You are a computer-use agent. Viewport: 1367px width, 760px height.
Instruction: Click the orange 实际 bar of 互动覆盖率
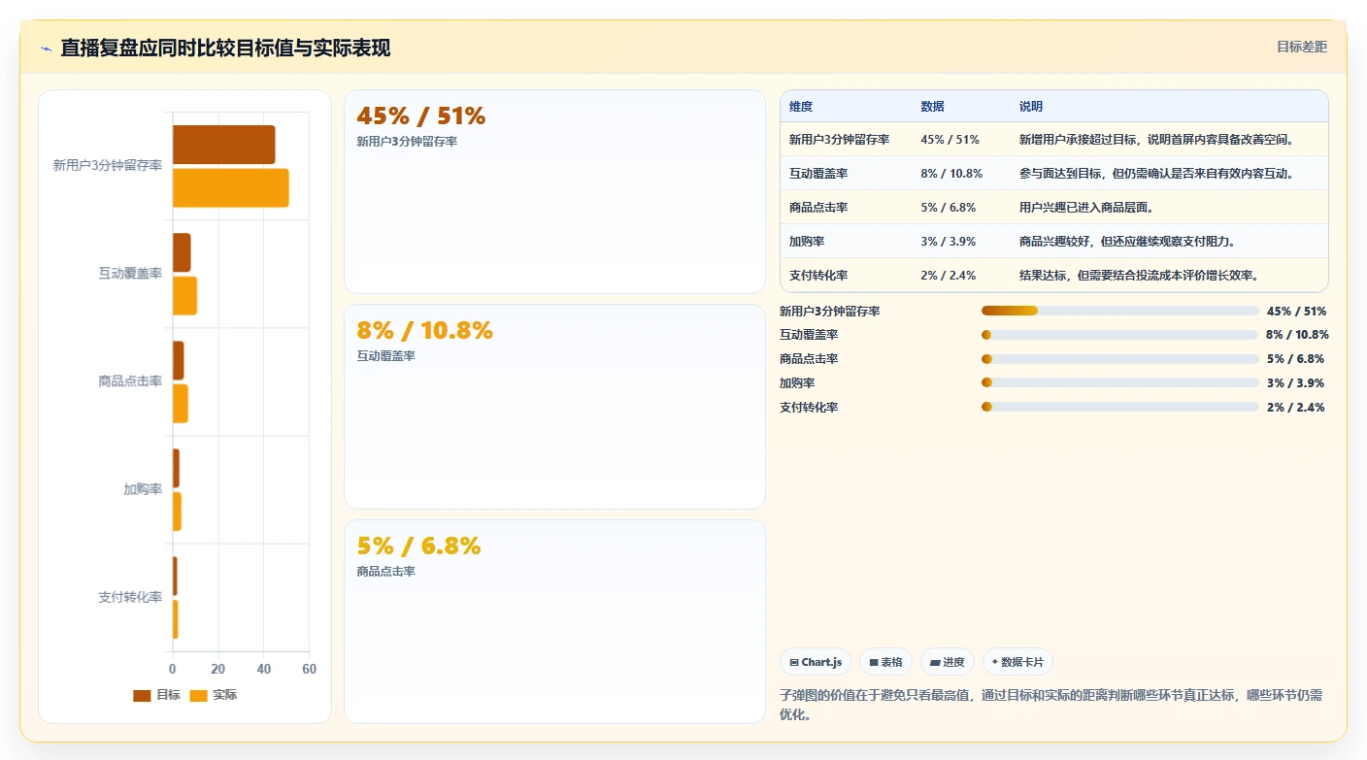coord(184,295)
